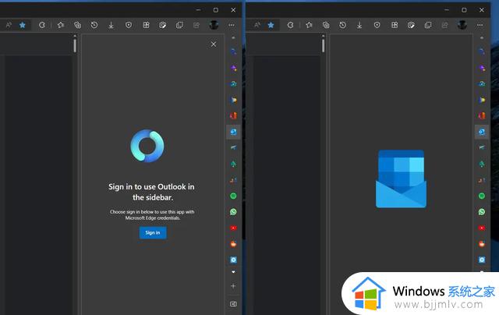Open Favorites list icon in left window toolbar
The height and width of the screenshot is (315, 499).
point(61,25)
